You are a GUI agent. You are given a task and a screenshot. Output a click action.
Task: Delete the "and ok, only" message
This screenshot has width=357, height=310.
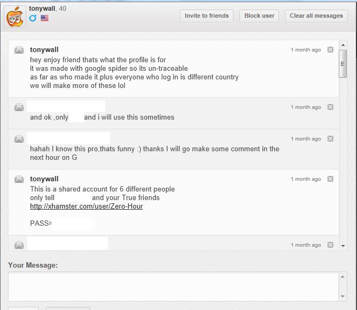tap(330, 107)
